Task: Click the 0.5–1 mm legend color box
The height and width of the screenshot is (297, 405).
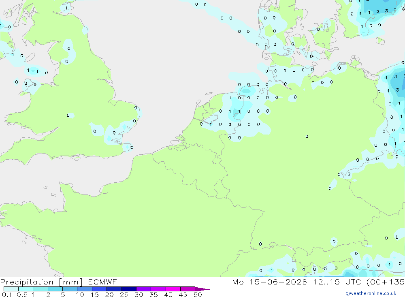Action: [x=26, y=289]
